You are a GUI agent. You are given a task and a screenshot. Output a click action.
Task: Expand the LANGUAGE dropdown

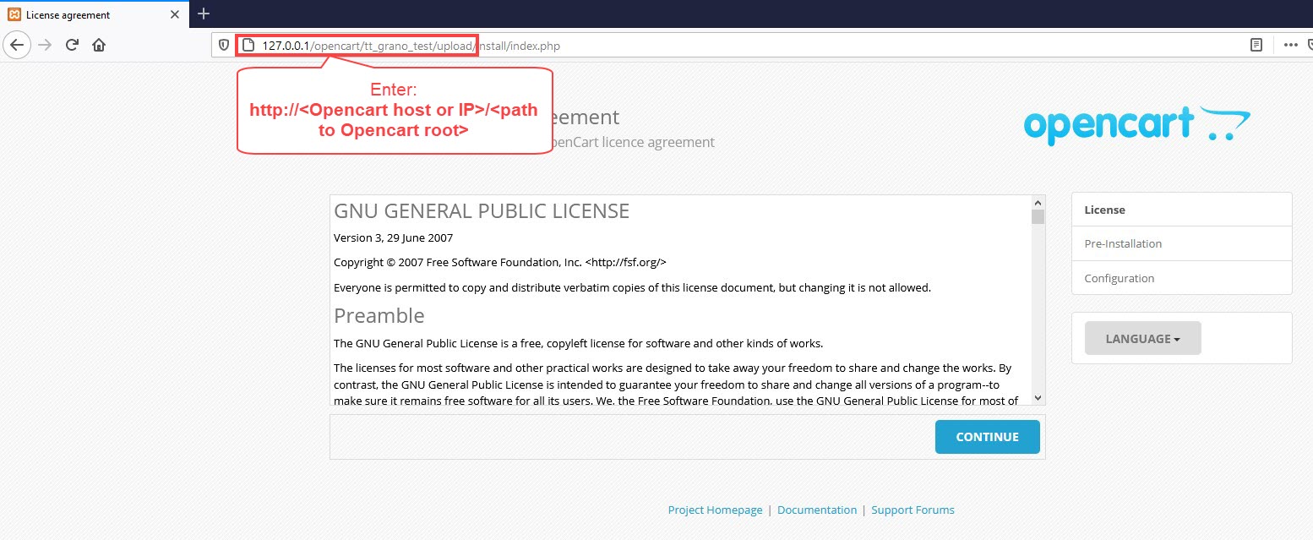(1142, 338)
